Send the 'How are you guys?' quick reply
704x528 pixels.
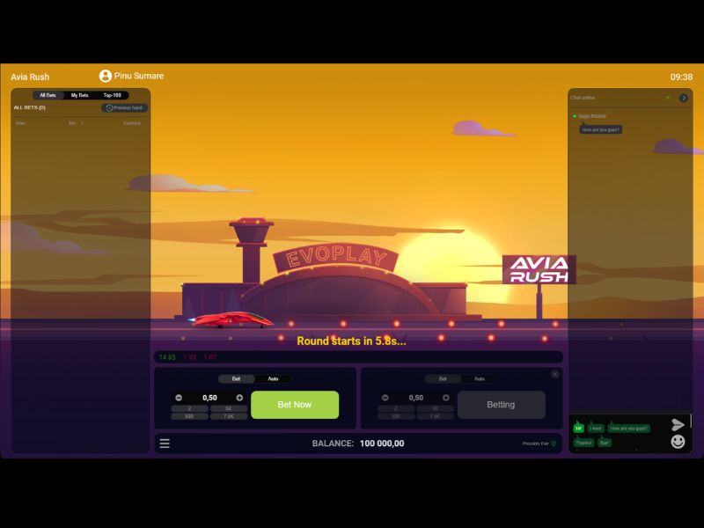tap(628, 428)
